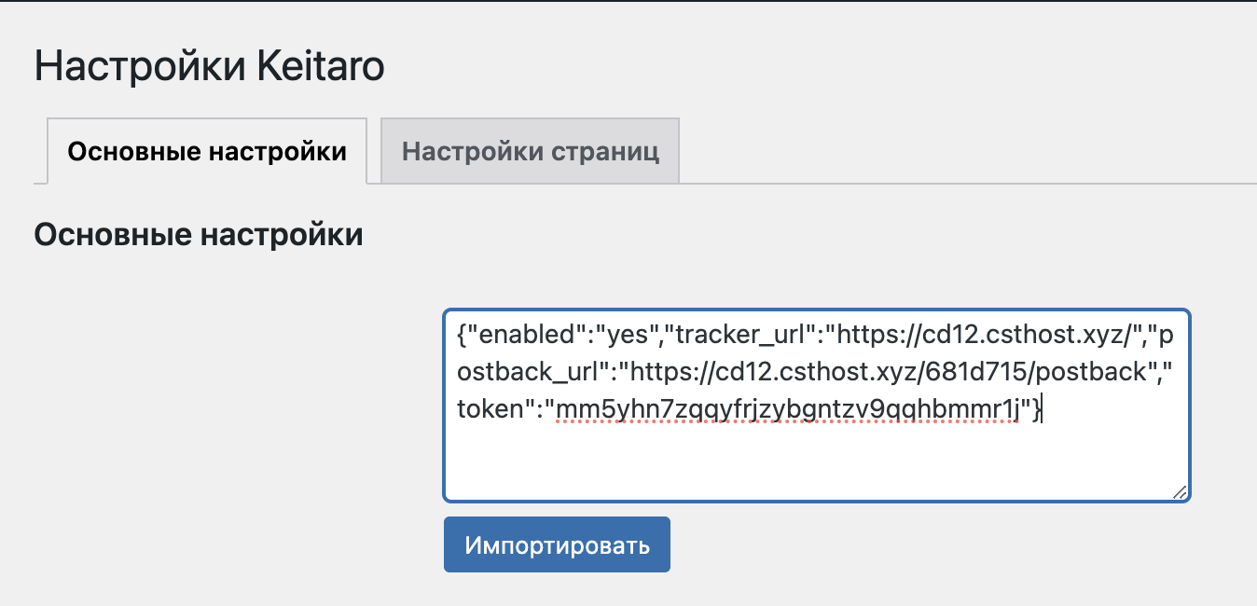The image size is (1257, 606).
Task: Click the underlined token value mm5yhn7zqqy…
Action: point(788,408)
